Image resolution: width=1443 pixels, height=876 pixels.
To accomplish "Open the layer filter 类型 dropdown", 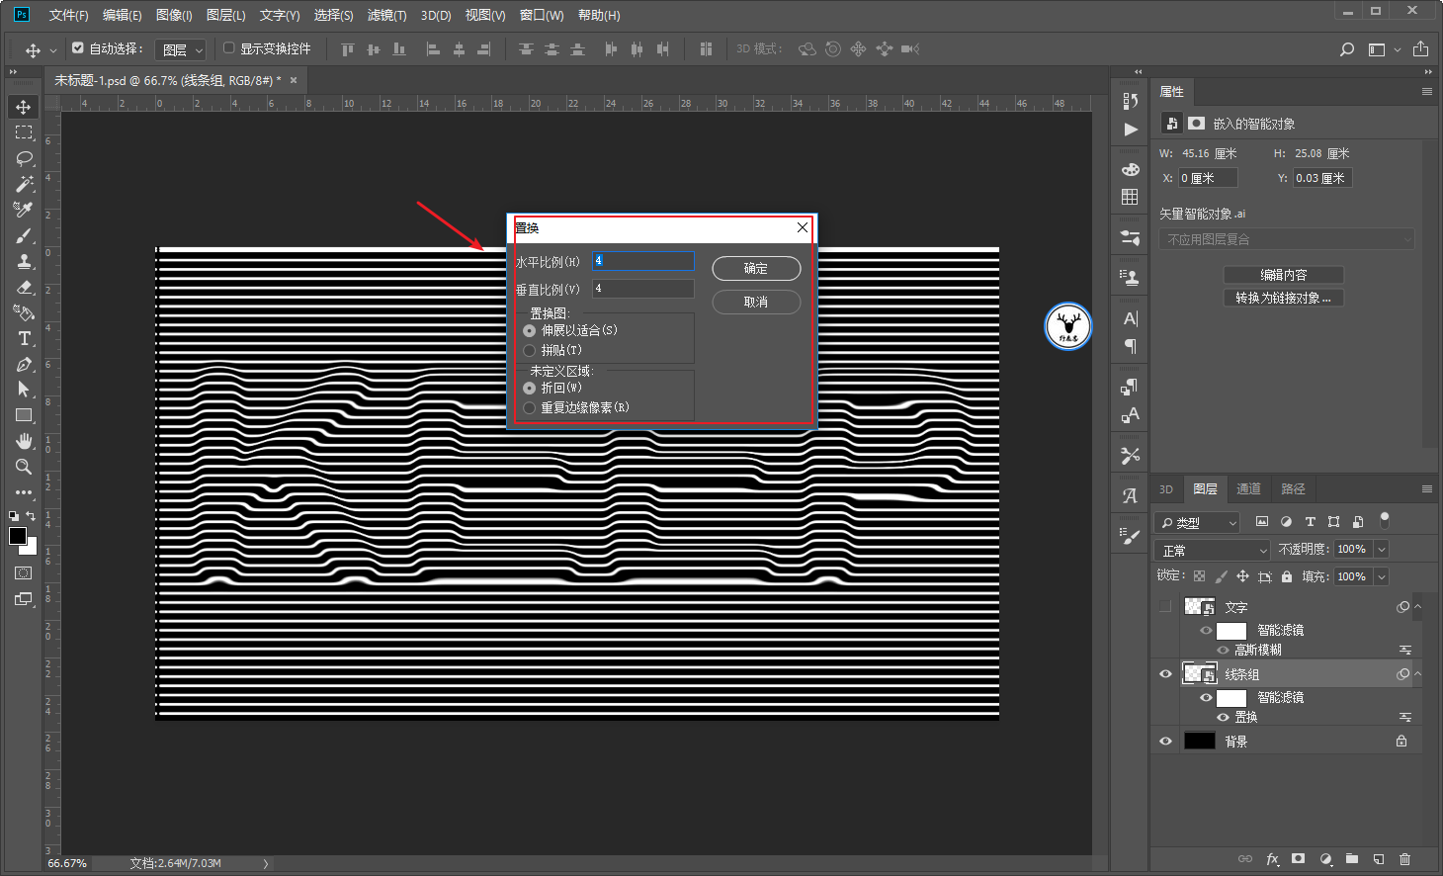I will [1197, 522].
